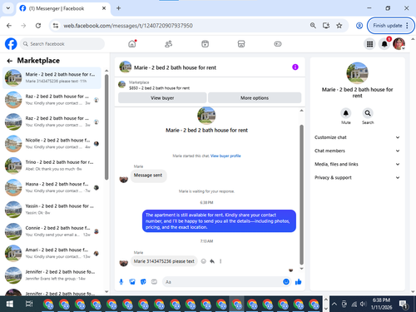This screenshot has width=416, height=312.
Task: Open the Nicolle conversation
Action: [52, 144]
